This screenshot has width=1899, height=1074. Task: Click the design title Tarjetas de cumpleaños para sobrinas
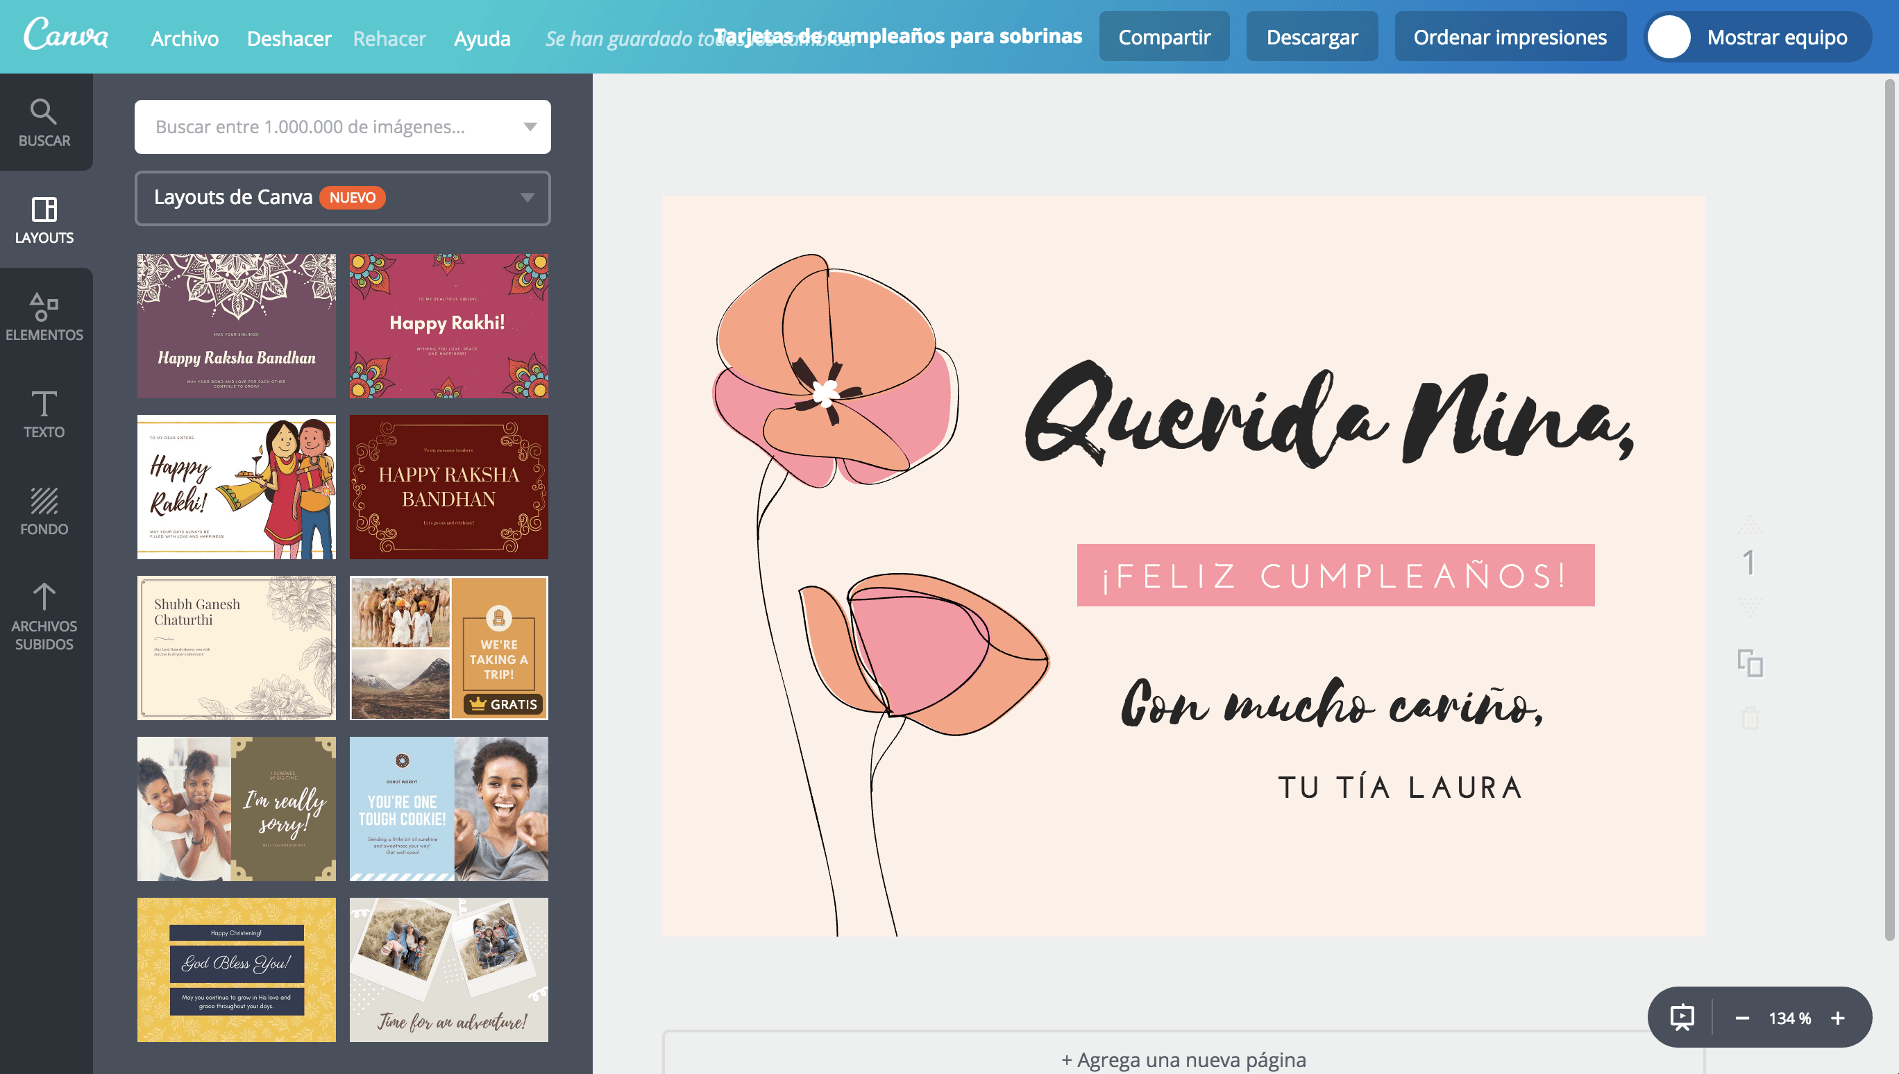[x=898, y=35]
